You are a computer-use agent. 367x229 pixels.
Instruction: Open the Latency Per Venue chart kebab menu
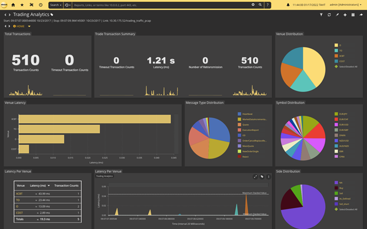pyautogui.click(x=268, y=177)
